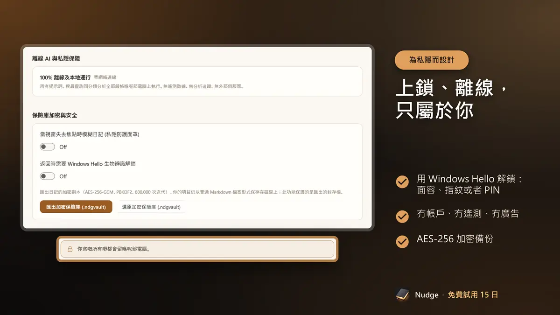The height and width of the screenshot is (315, 560).
Task: Click 還原加密保險庫 (.ndgvault) button
Action: click(151, 207)
